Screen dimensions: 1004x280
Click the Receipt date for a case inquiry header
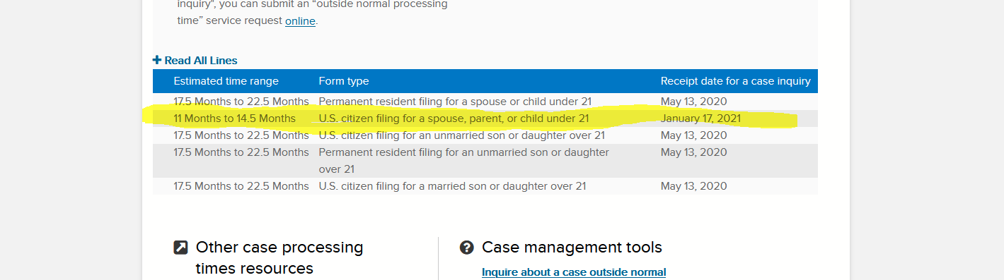tap(736, 81)
